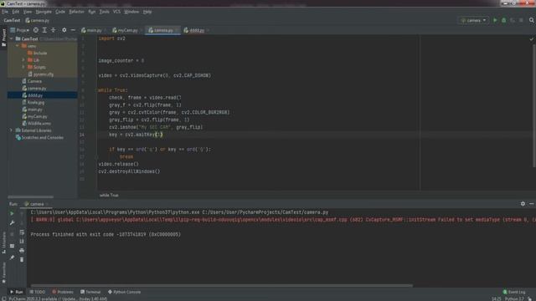This screenshot has height=301, width=536.
Task: Open the Favorites sidebar tab
Action: [x=3, y=273]
